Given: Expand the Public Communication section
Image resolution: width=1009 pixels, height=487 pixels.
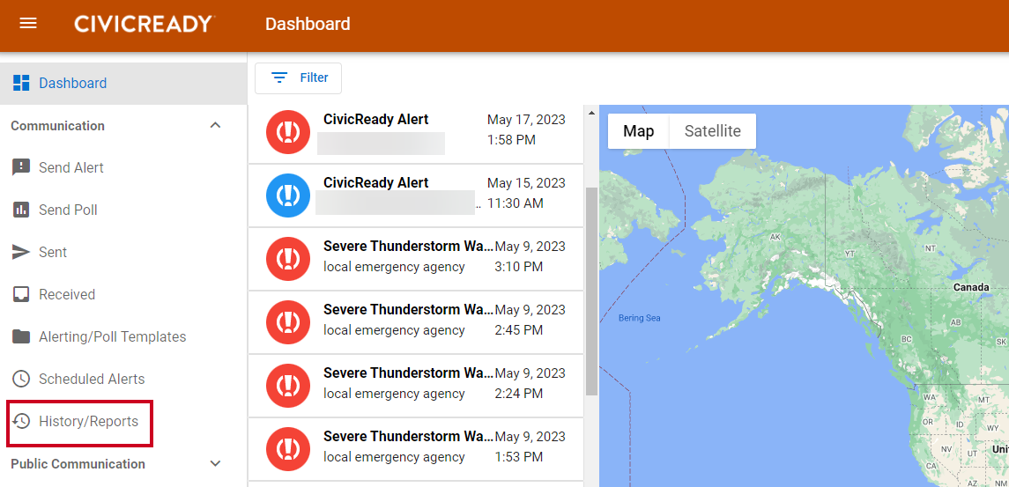Looking at the screenshot, I should coord(216,464).
